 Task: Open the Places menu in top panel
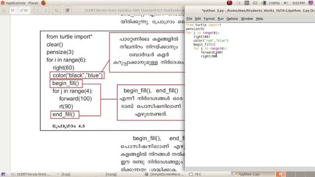[33, 3]
